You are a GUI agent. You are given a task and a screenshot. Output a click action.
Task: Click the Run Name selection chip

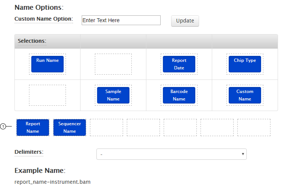pos(47,64)
